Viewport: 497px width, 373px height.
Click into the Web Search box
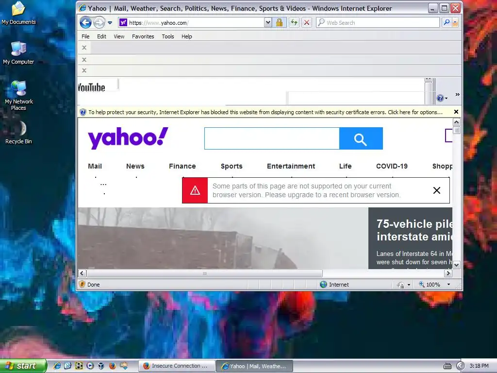point(378,22)
